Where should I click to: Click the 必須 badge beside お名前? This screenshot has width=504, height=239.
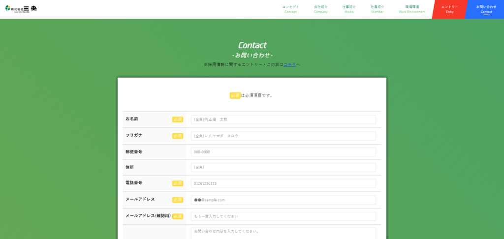178,119
